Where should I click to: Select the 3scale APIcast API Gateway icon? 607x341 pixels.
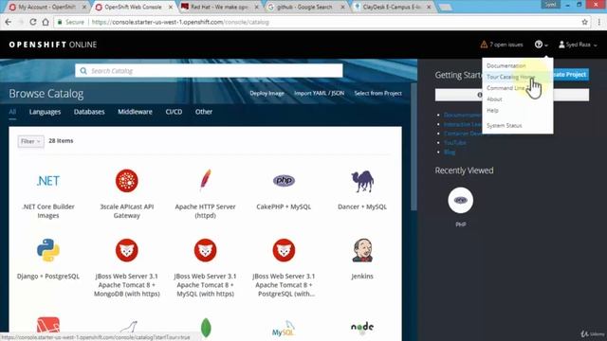click(126, 181)
